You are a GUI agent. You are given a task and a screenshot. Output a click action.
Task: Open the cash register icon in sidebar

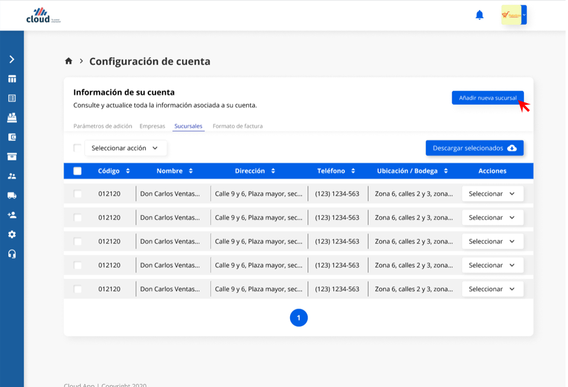tap(12, 118)
